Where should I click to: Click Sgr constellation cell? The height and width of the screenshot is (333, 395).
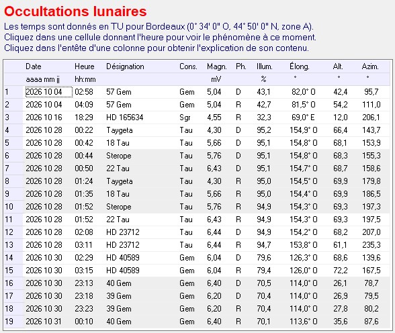point(185,117)
